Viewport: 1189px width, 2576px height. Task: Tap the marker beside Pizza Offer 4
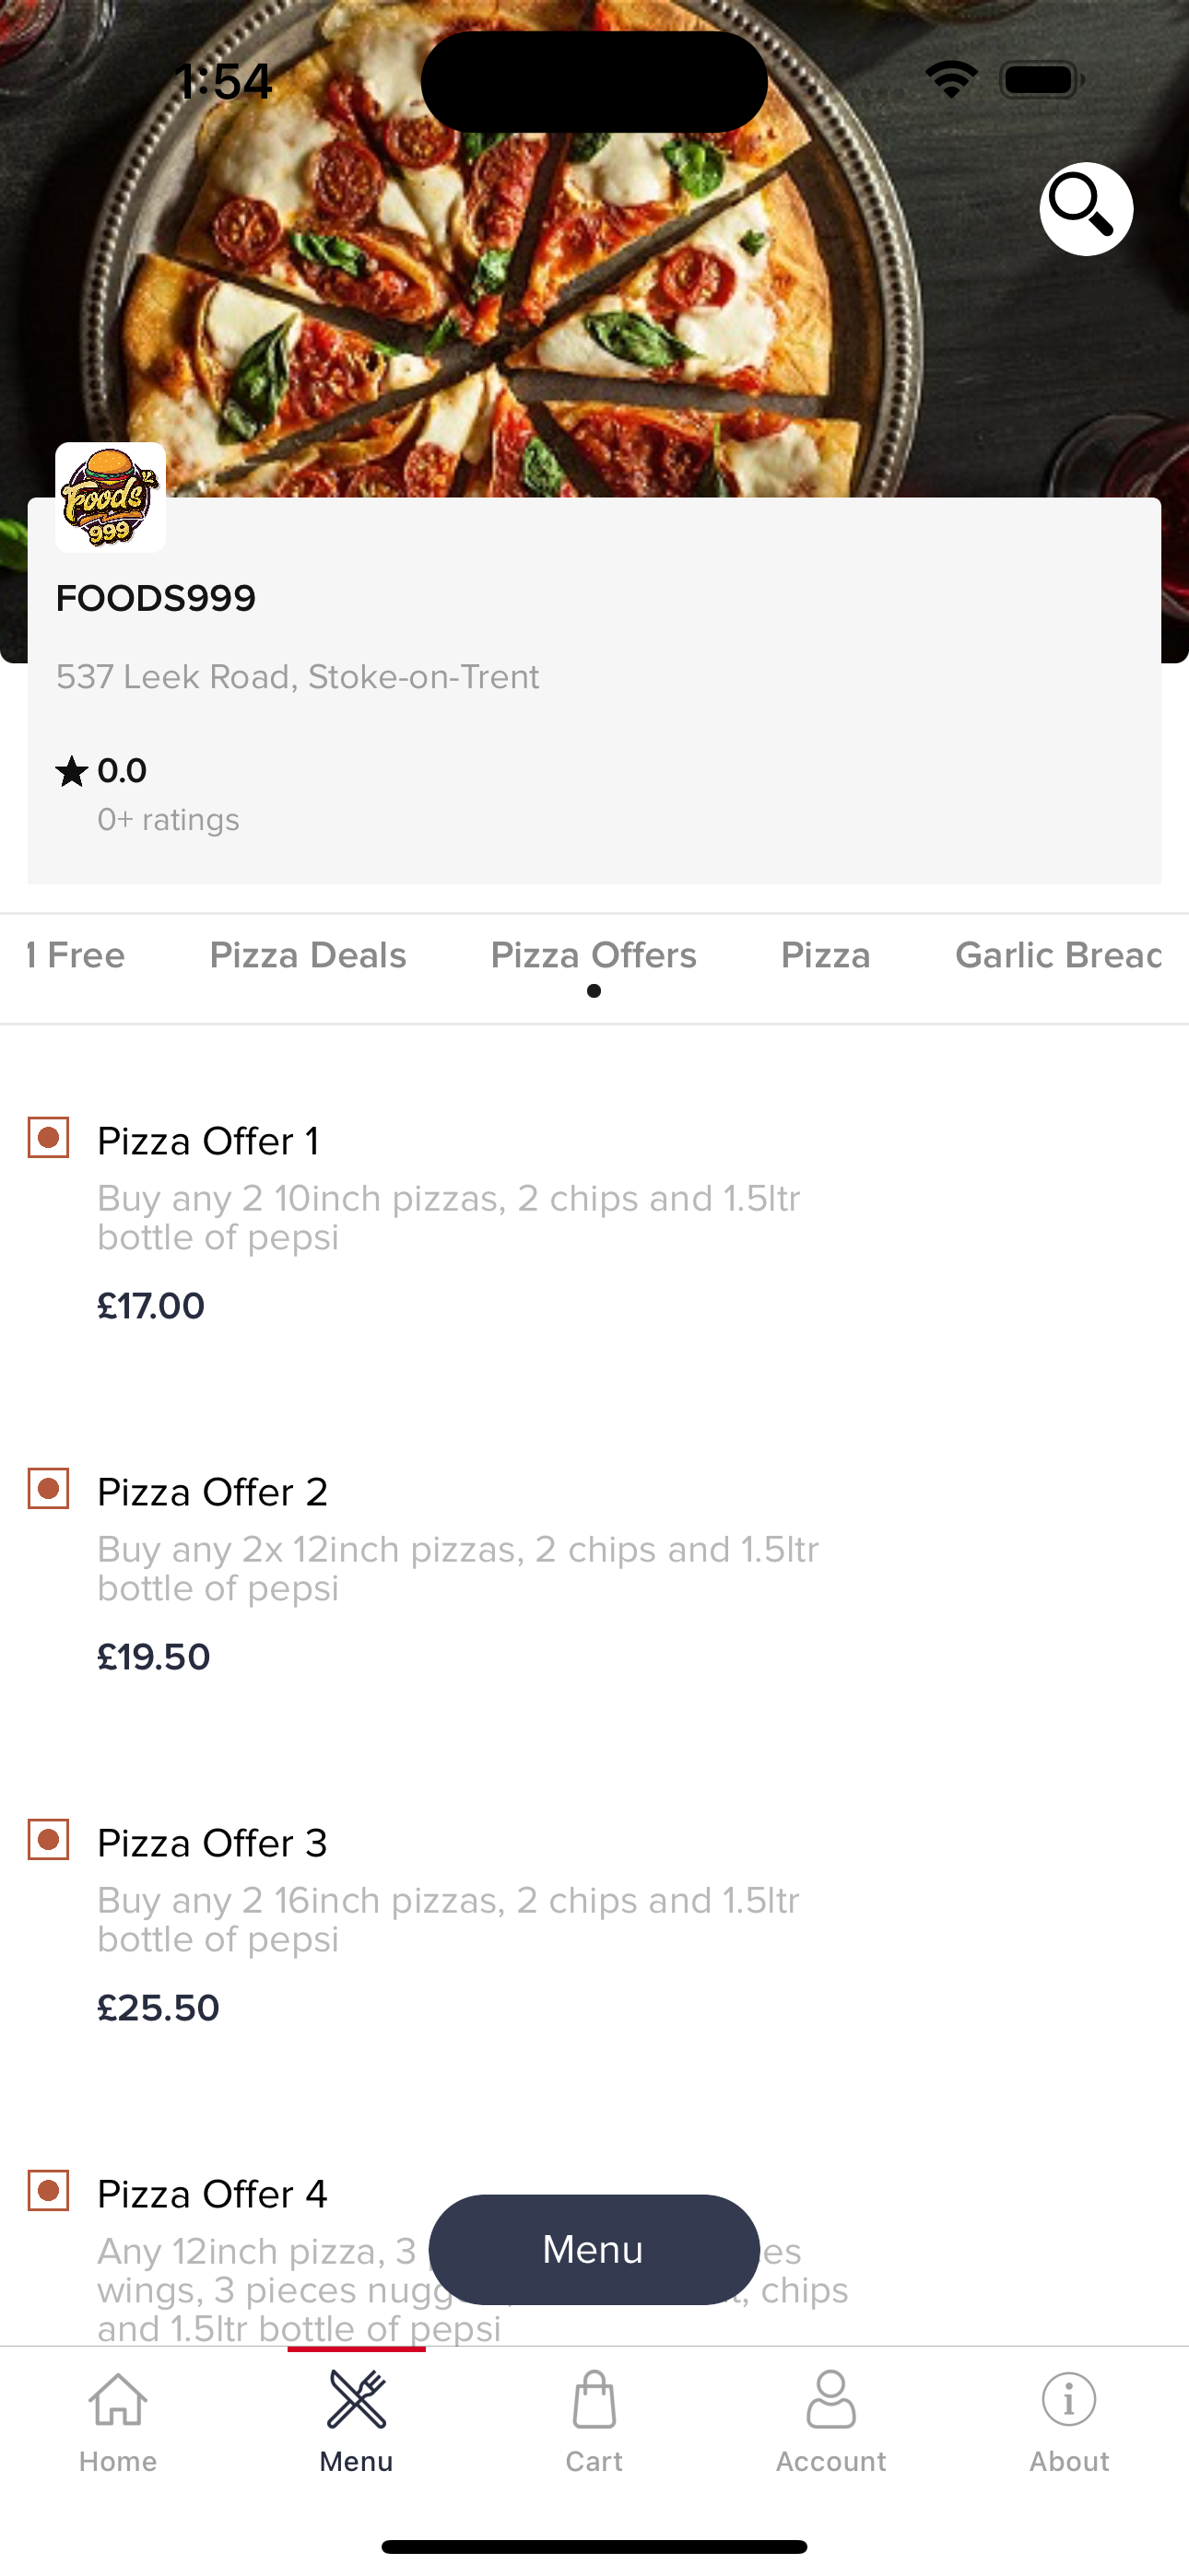tap(48, 2191)
